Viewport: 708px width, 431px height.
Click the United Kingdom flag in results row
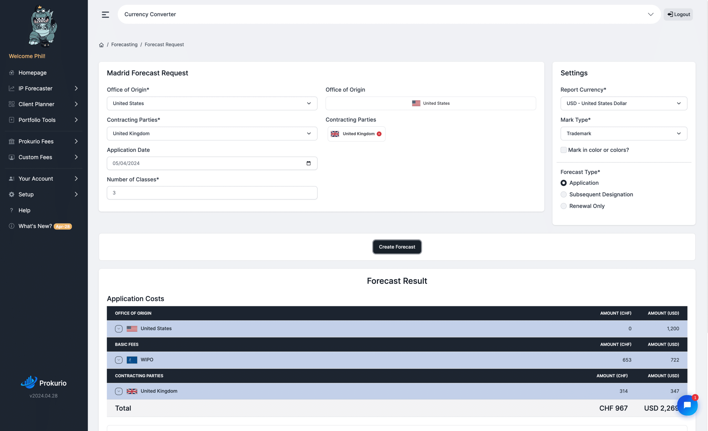click(132, 391)
